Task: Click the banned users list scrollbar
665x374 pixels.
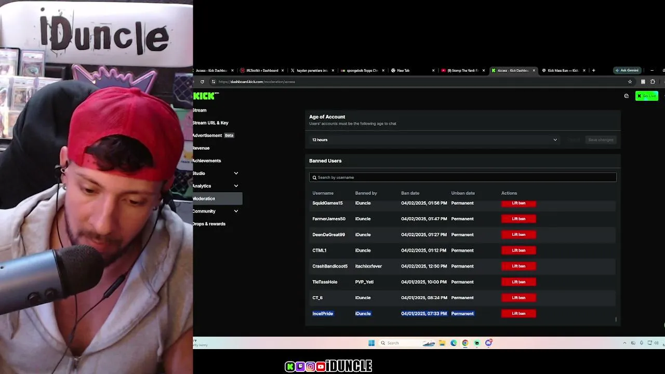Action: point(616,319)
